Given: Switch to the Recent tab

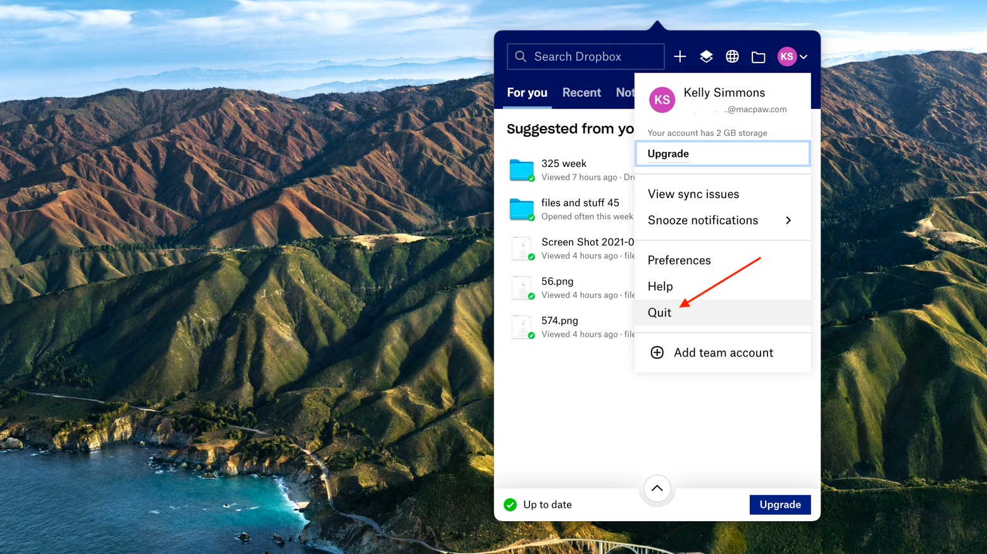Looking at the screenshot, I should click(581, 92).
